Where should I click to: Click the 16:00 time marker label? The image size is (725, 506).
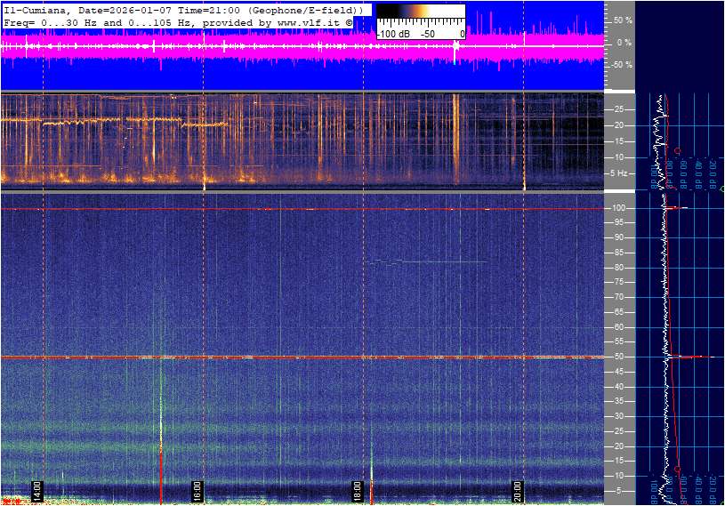click(197, 491)
